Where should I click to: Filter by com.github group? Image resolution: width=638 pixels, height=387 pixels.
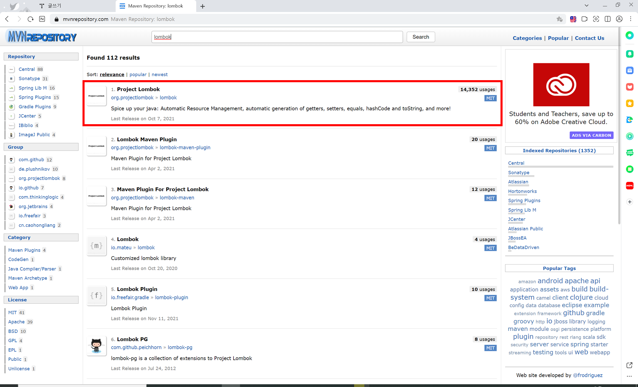click(31, 160)
